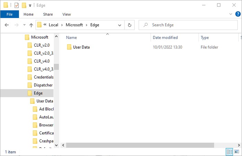Sort by the Name column header
Screen dimensions: 242x156
pos(72,38)
